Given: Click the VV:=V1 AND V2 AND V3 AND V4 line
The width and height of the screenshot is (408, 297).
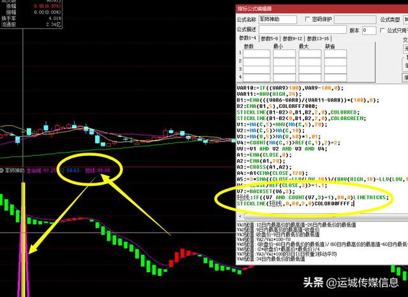Looking at the screenshot, I should pos(282,149).
